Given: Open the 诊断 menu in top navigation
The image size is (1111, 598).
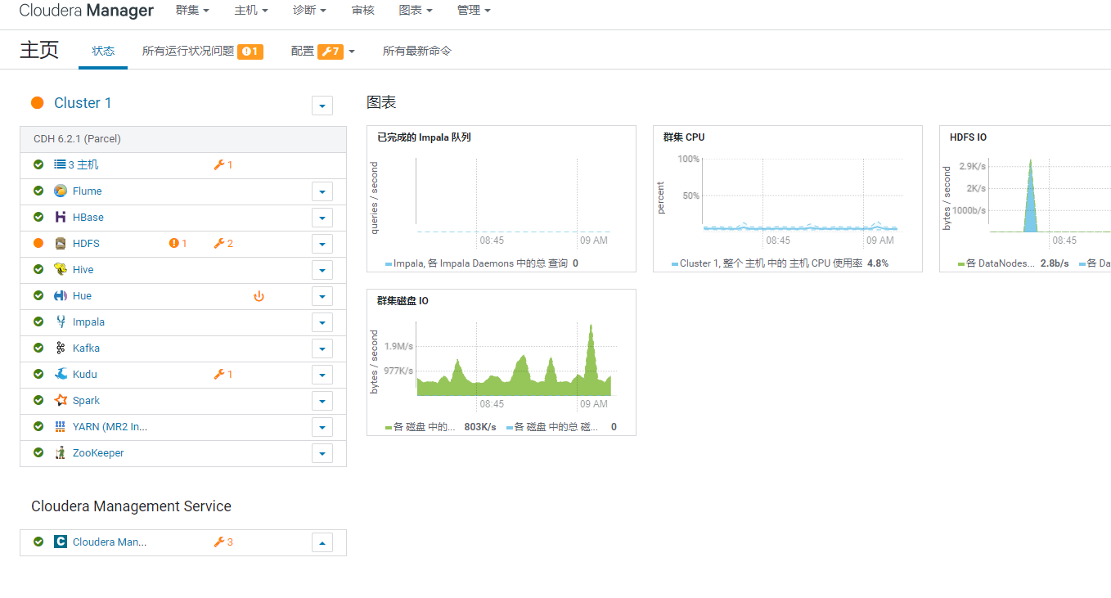Looking at the screenshot, I should coord(309,11).
